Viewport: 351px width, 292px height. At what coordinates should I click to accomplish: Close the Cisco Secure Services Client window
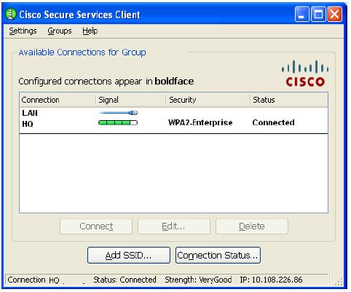coord(334,15)
